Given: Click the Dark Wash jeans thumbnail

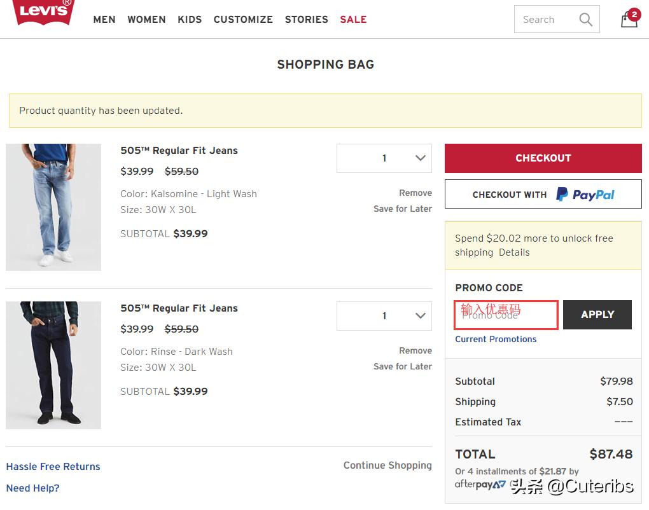Looking at the screenshot, I should [53, 365].
